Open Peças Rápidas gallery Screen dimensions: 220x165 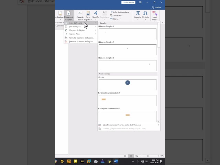pos(88,15)
